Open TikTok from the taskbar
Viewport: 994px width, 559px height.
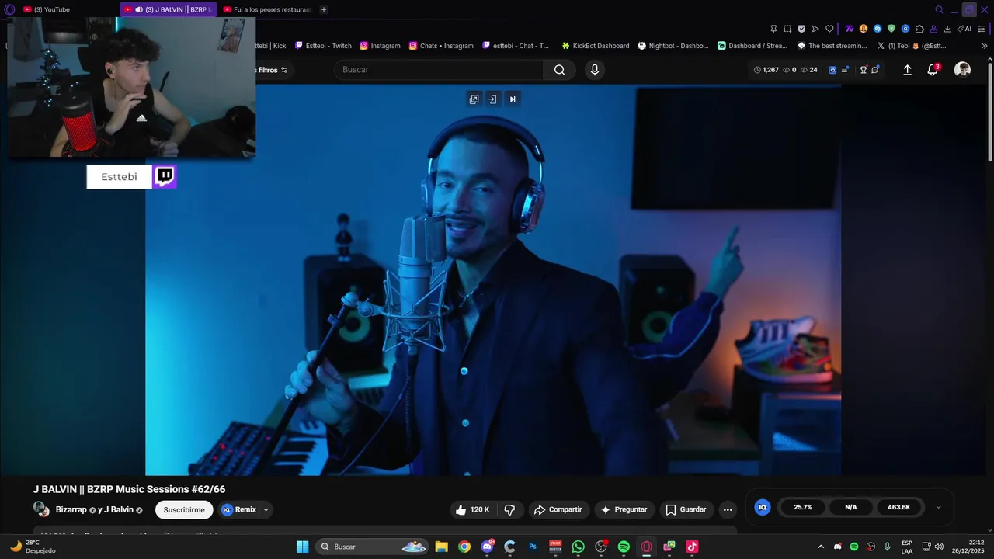point(692,547)
